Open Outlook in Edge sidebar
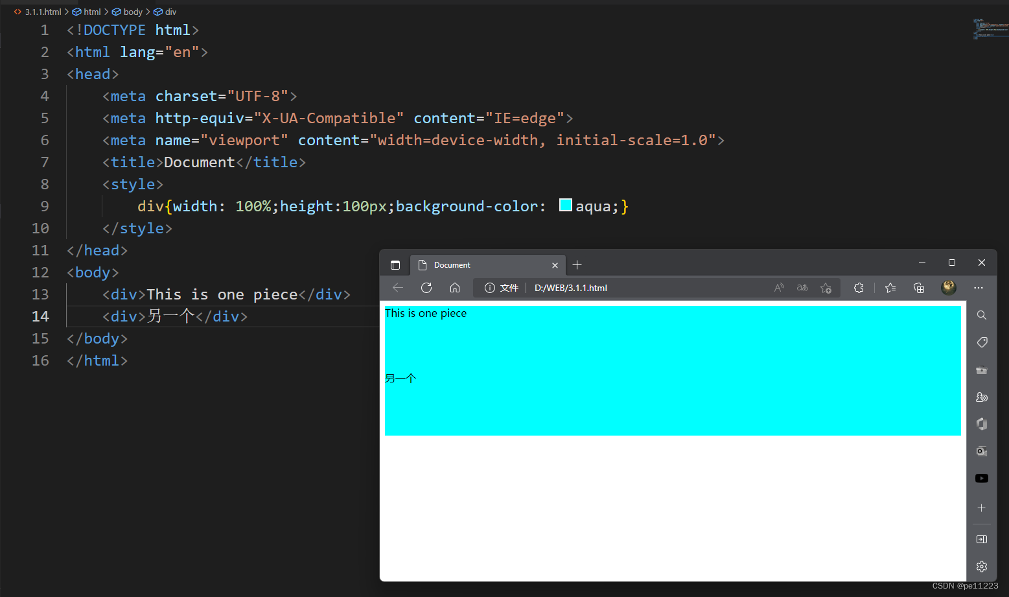This screenshot has height=597, width=1009. tap(982, 451)
